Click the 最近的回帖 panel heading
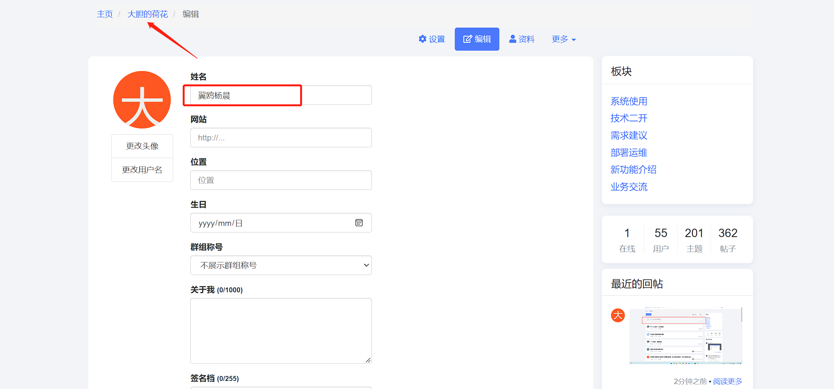 637,284
